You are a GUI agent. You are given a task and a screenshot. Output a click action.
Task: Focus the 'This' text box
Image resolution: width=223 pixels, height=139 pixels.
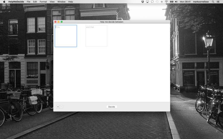(x=66, y=36)
